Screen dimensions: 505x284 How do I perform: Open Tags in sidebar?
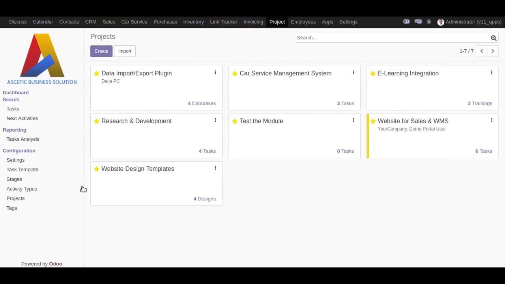[12, 208]
